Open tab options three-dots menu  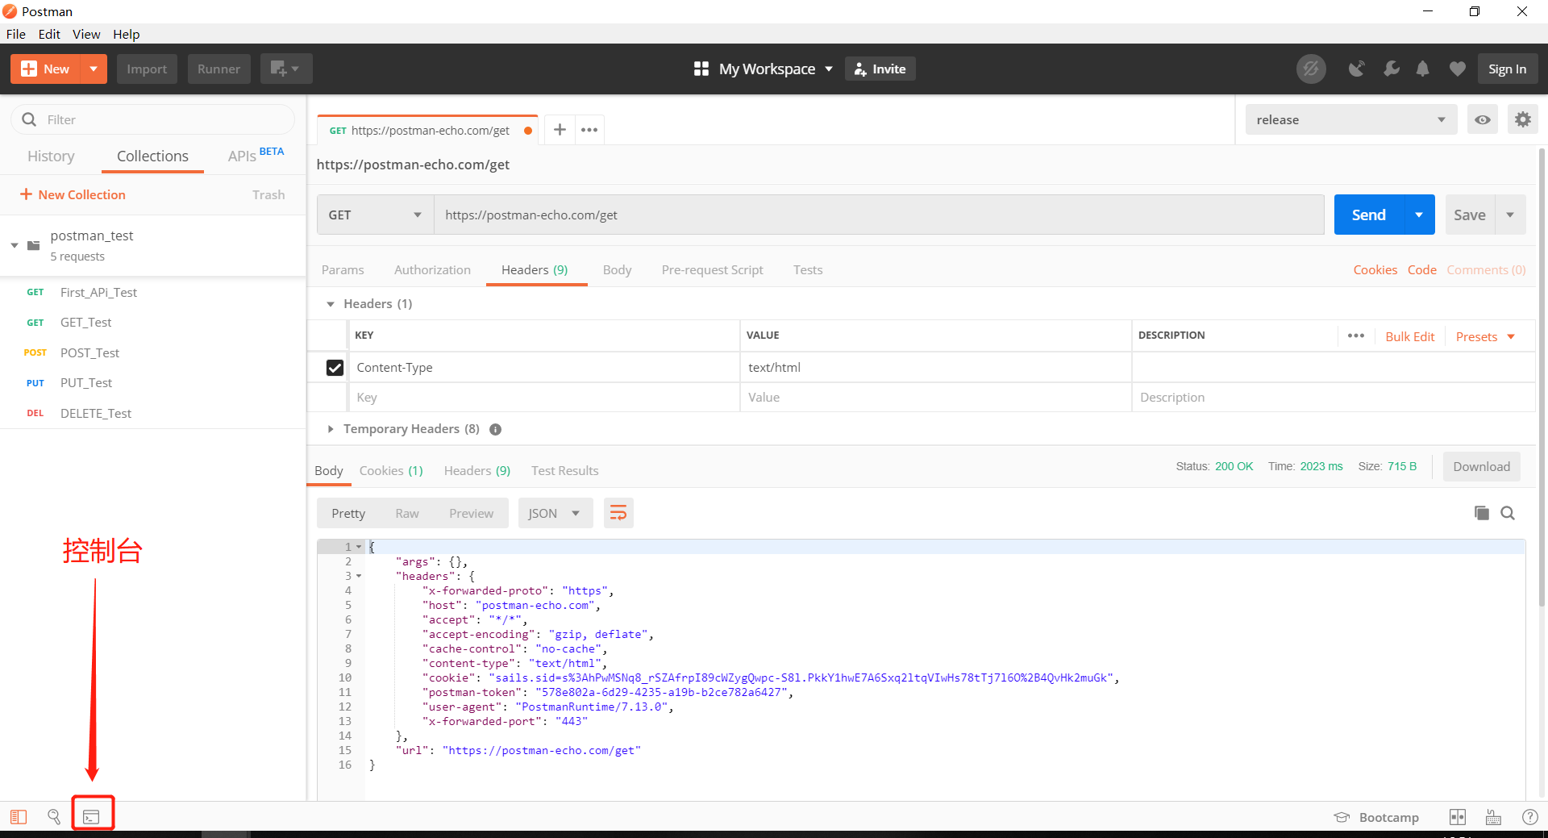click(589, 129)
